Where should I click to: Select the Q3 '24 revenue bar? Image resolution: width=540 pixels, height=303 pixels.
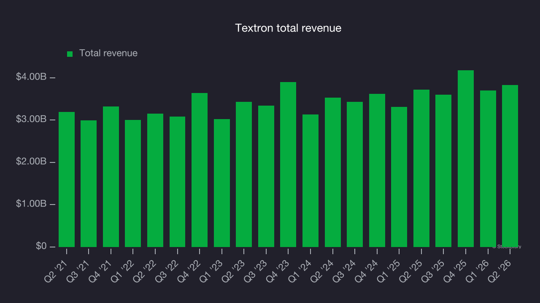tap(355, 174)
